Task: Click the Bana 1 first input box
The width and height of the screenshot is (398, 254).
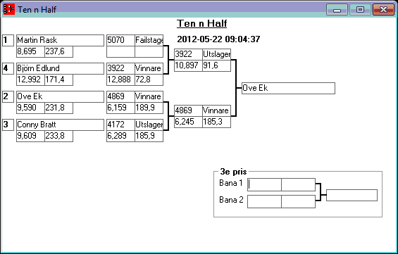Action: [x=264, y=184]
